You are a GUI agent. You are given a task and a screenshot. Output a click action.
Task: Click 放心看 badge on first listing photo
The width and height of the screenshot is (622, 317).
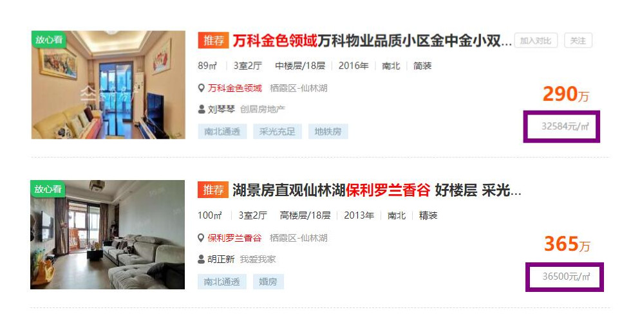pyautogui.click(x=49, y=39)
